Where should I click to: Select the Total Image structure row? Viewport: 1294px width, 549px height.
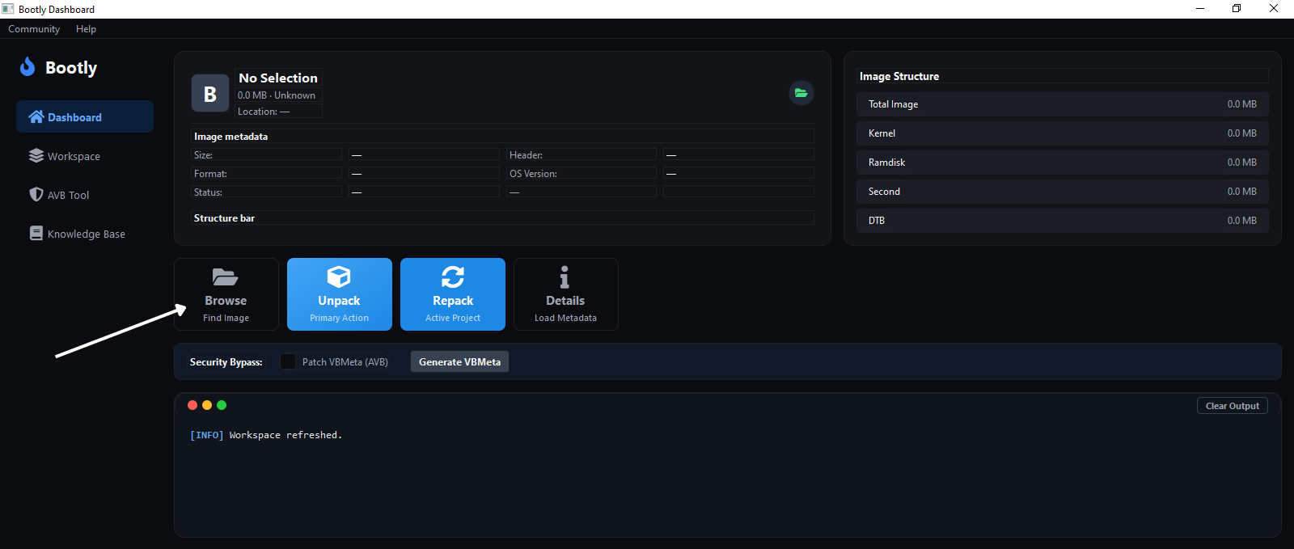click(1062, 104)
